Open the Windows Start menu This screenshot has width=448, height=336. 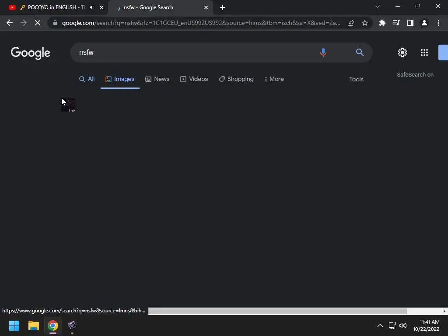(14, 325)
